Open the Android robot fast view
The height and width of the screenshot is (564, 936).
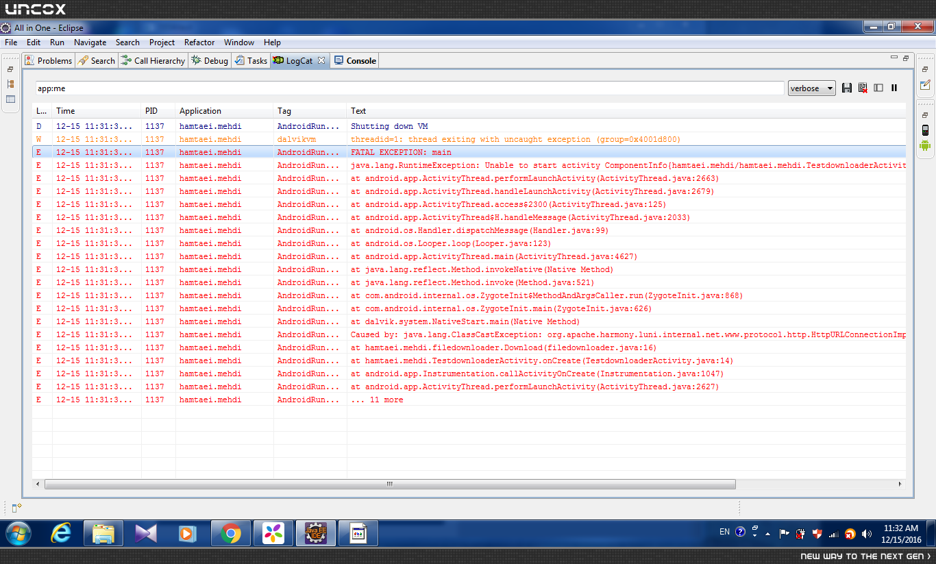[x=925, y=145]
